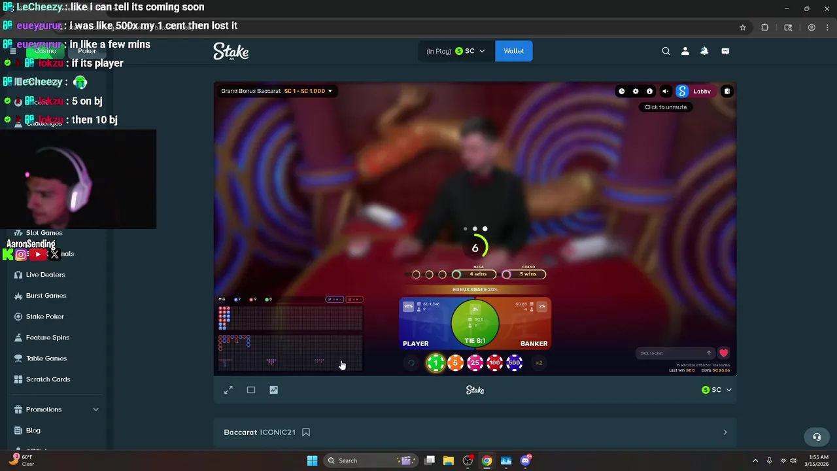The width and height of the screenshot is (837, 471).
Task: Click the exit game door icon
Action: tap(726, 92)
